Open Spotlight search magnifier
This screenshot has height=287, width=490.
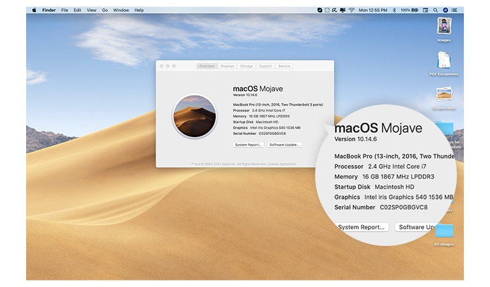tap(435, 10)
